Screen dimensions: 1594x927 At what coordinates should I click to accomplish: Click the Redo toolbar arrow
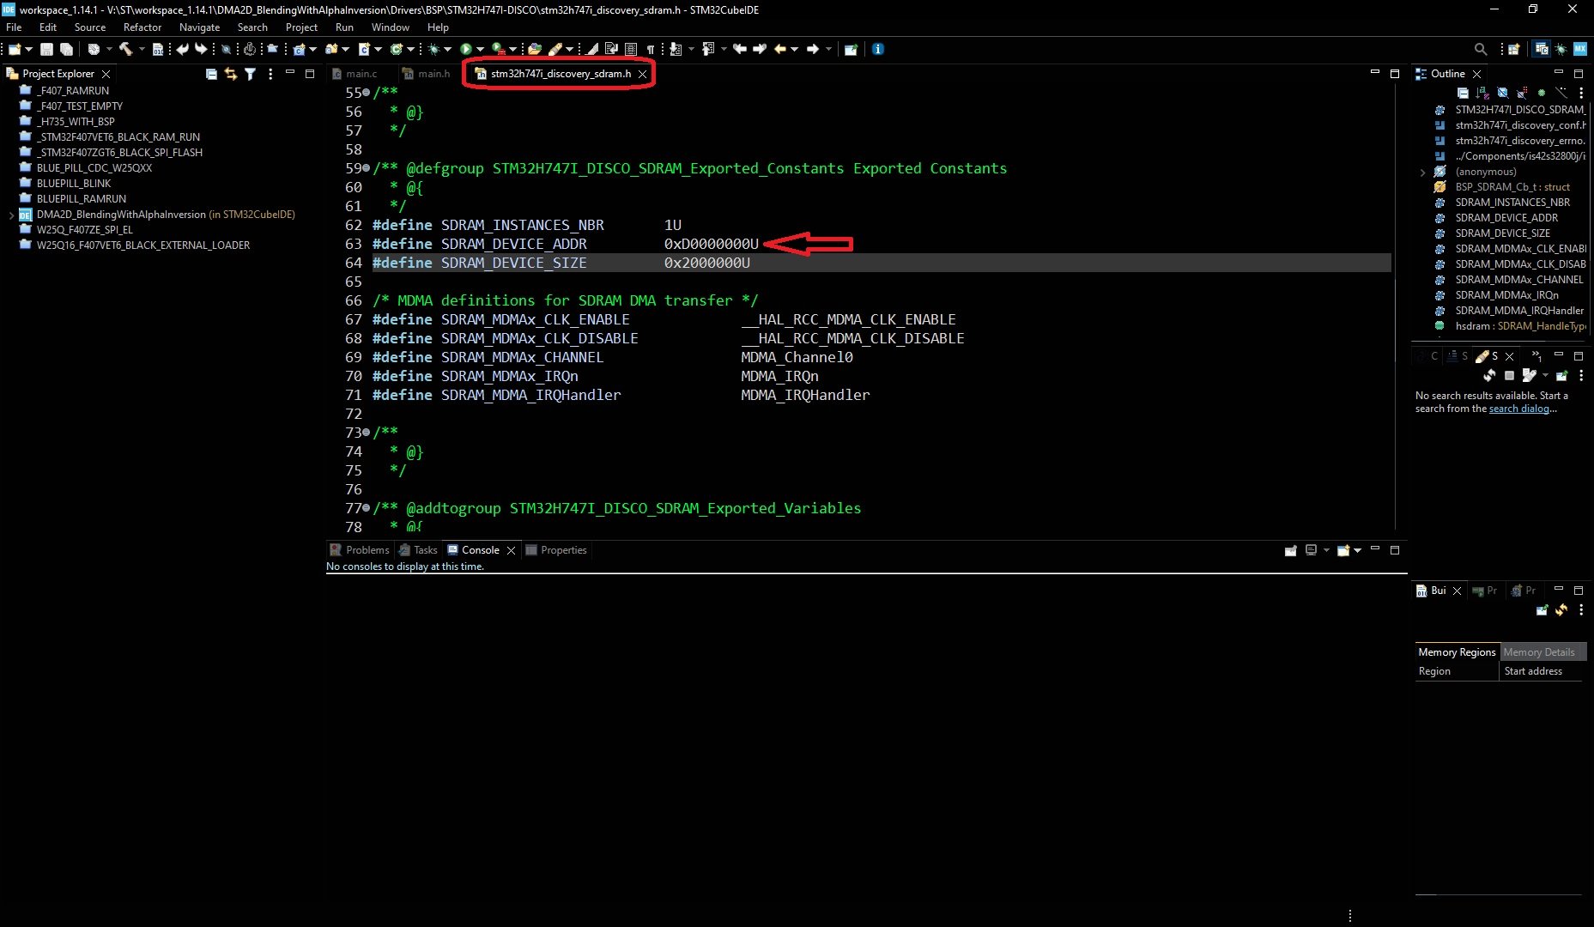pos(201,49)
